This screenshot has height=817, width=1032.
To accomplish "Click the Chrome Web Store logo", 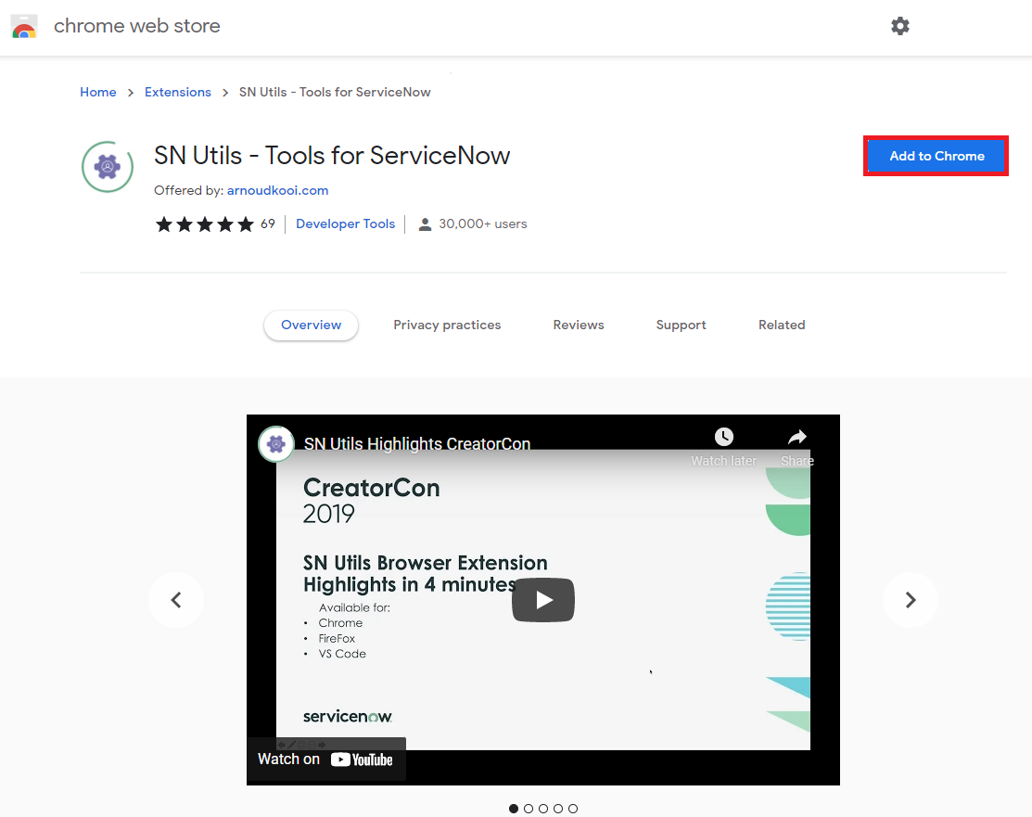I will coord(24,26).
